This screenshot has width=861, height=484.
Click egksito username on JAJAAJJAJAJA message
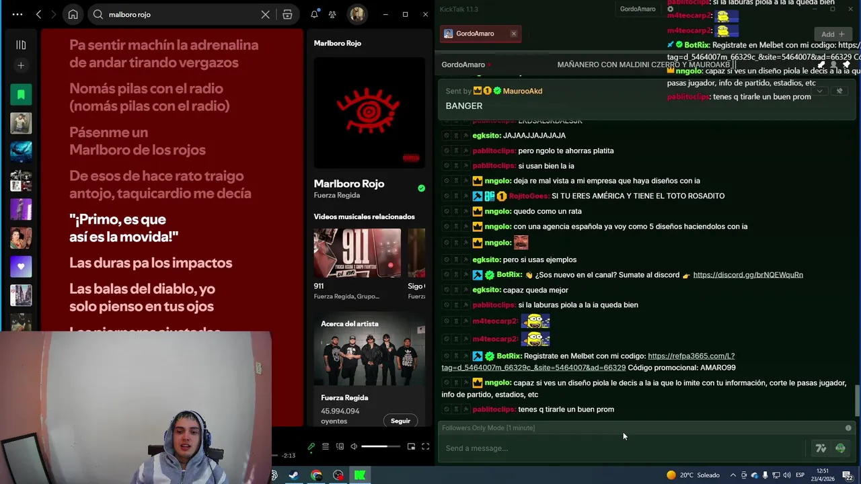(x=486, y=136)
